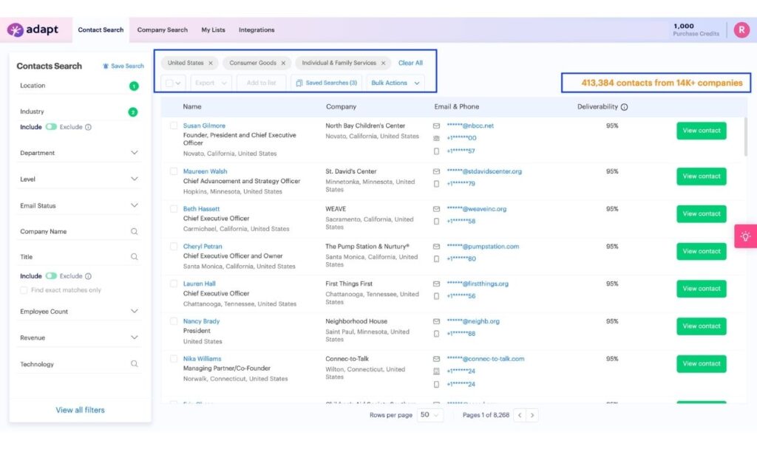The image size is (757, 449).
Task: View contact for Susan Gilmore
Action: 701,131
